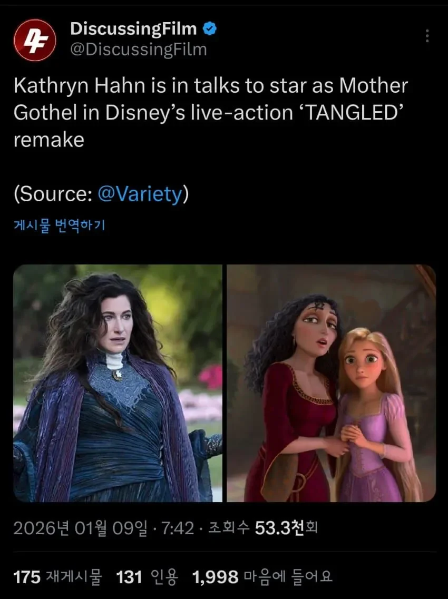448x599 pixels.
Task: Open the @DiscussingFilm handle link
Action: (x=139, y=50)
